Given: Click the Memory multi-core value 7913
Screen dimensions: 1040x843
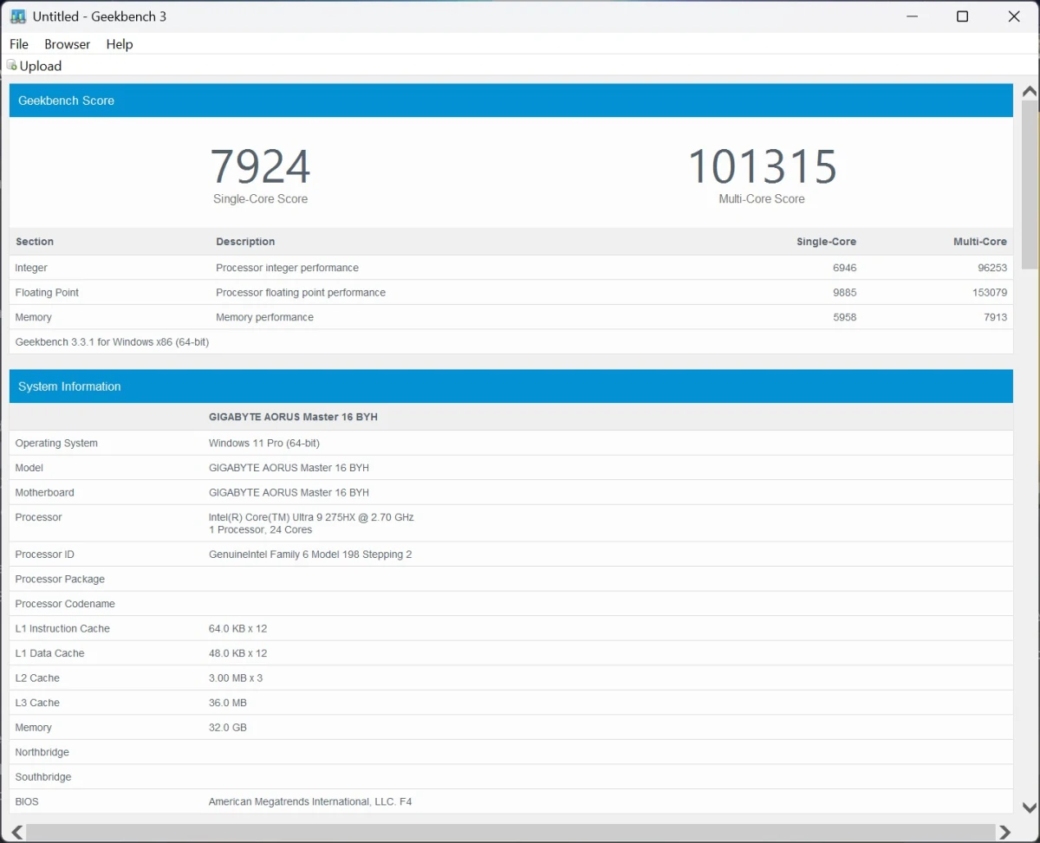Looking at the screenshot, I should (x=995, y=318).
